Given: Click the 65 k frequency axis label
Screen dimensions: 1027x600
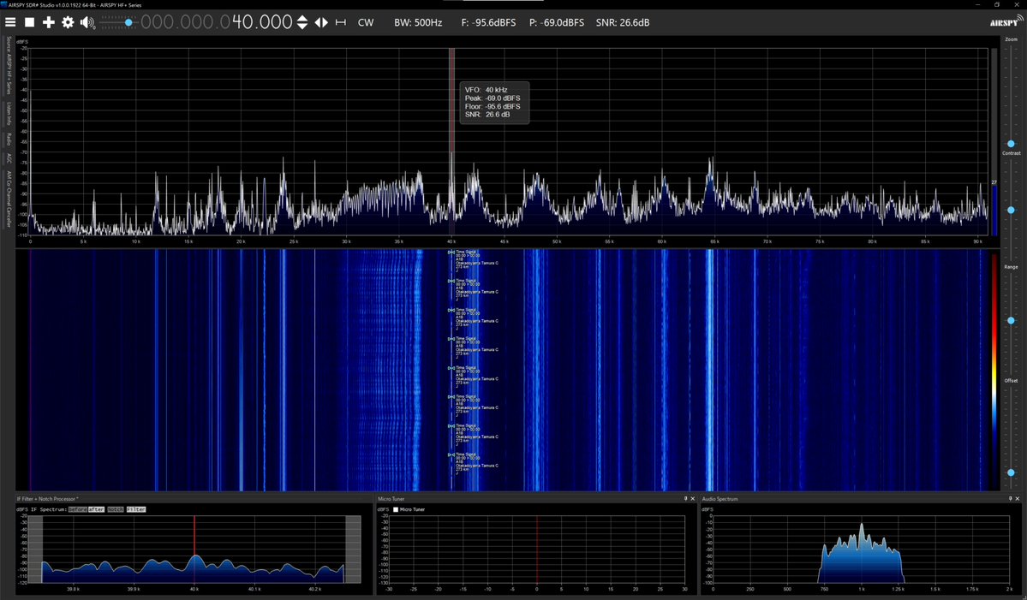Looking at the screenshot, I should pos(714,241).
